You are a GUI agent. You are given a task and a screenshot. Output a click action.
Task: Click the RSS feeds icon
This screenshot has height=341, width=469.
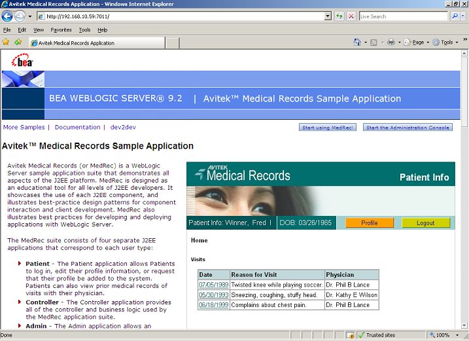(373, 43)
